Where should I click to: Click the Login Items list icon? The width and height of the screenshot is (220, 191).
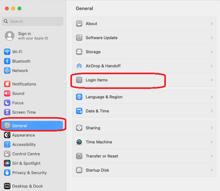point(79,80)
